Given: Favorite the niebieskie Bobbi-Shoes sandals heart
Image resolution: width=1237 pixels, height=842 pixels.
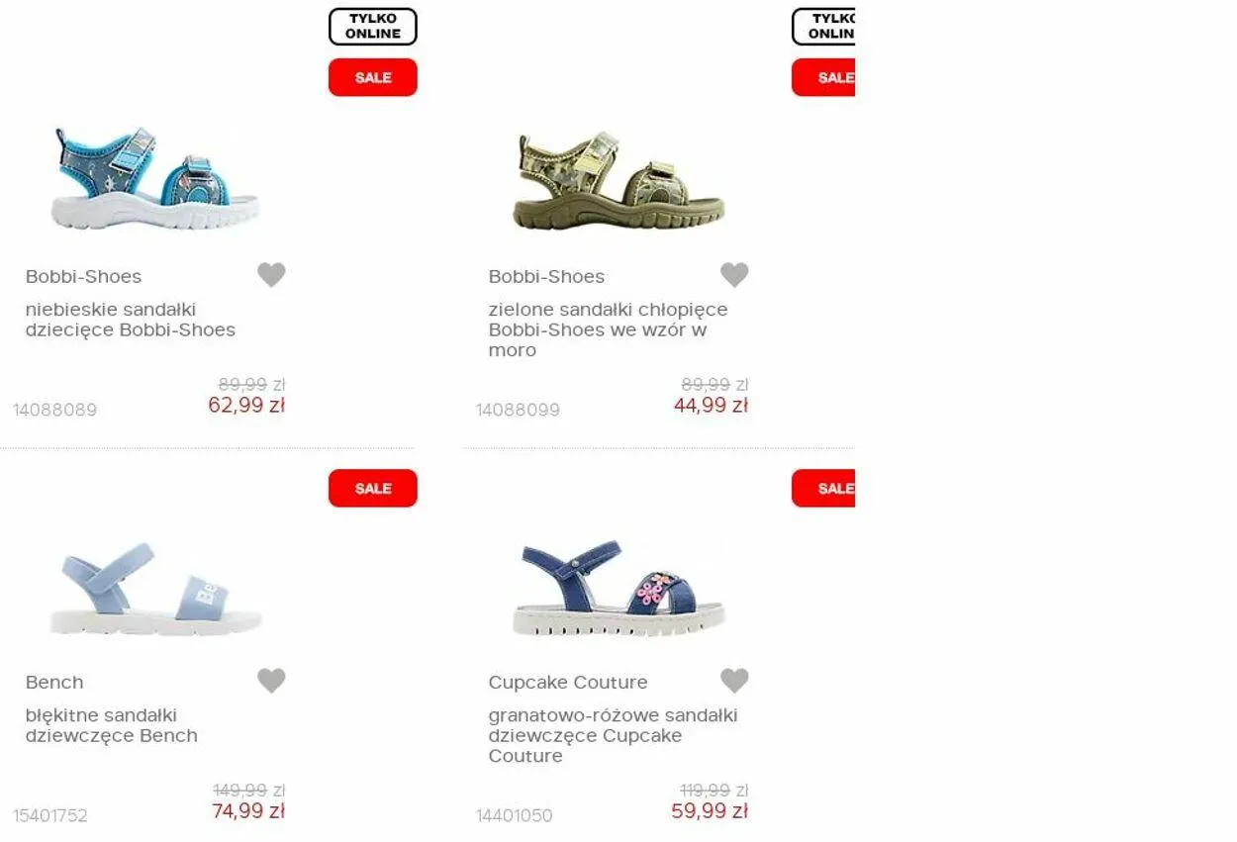Looking at the screenshot, I should click(271, 275).
